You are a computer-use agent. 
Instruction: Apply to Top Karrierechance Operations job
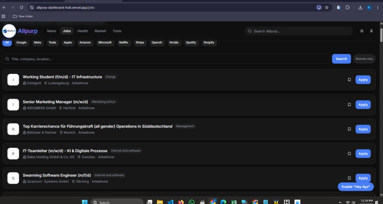coord(363,129)
